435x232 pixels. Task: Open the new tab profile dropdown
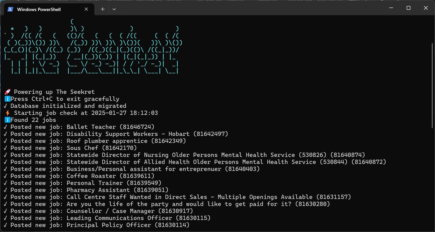click(114, 9)
